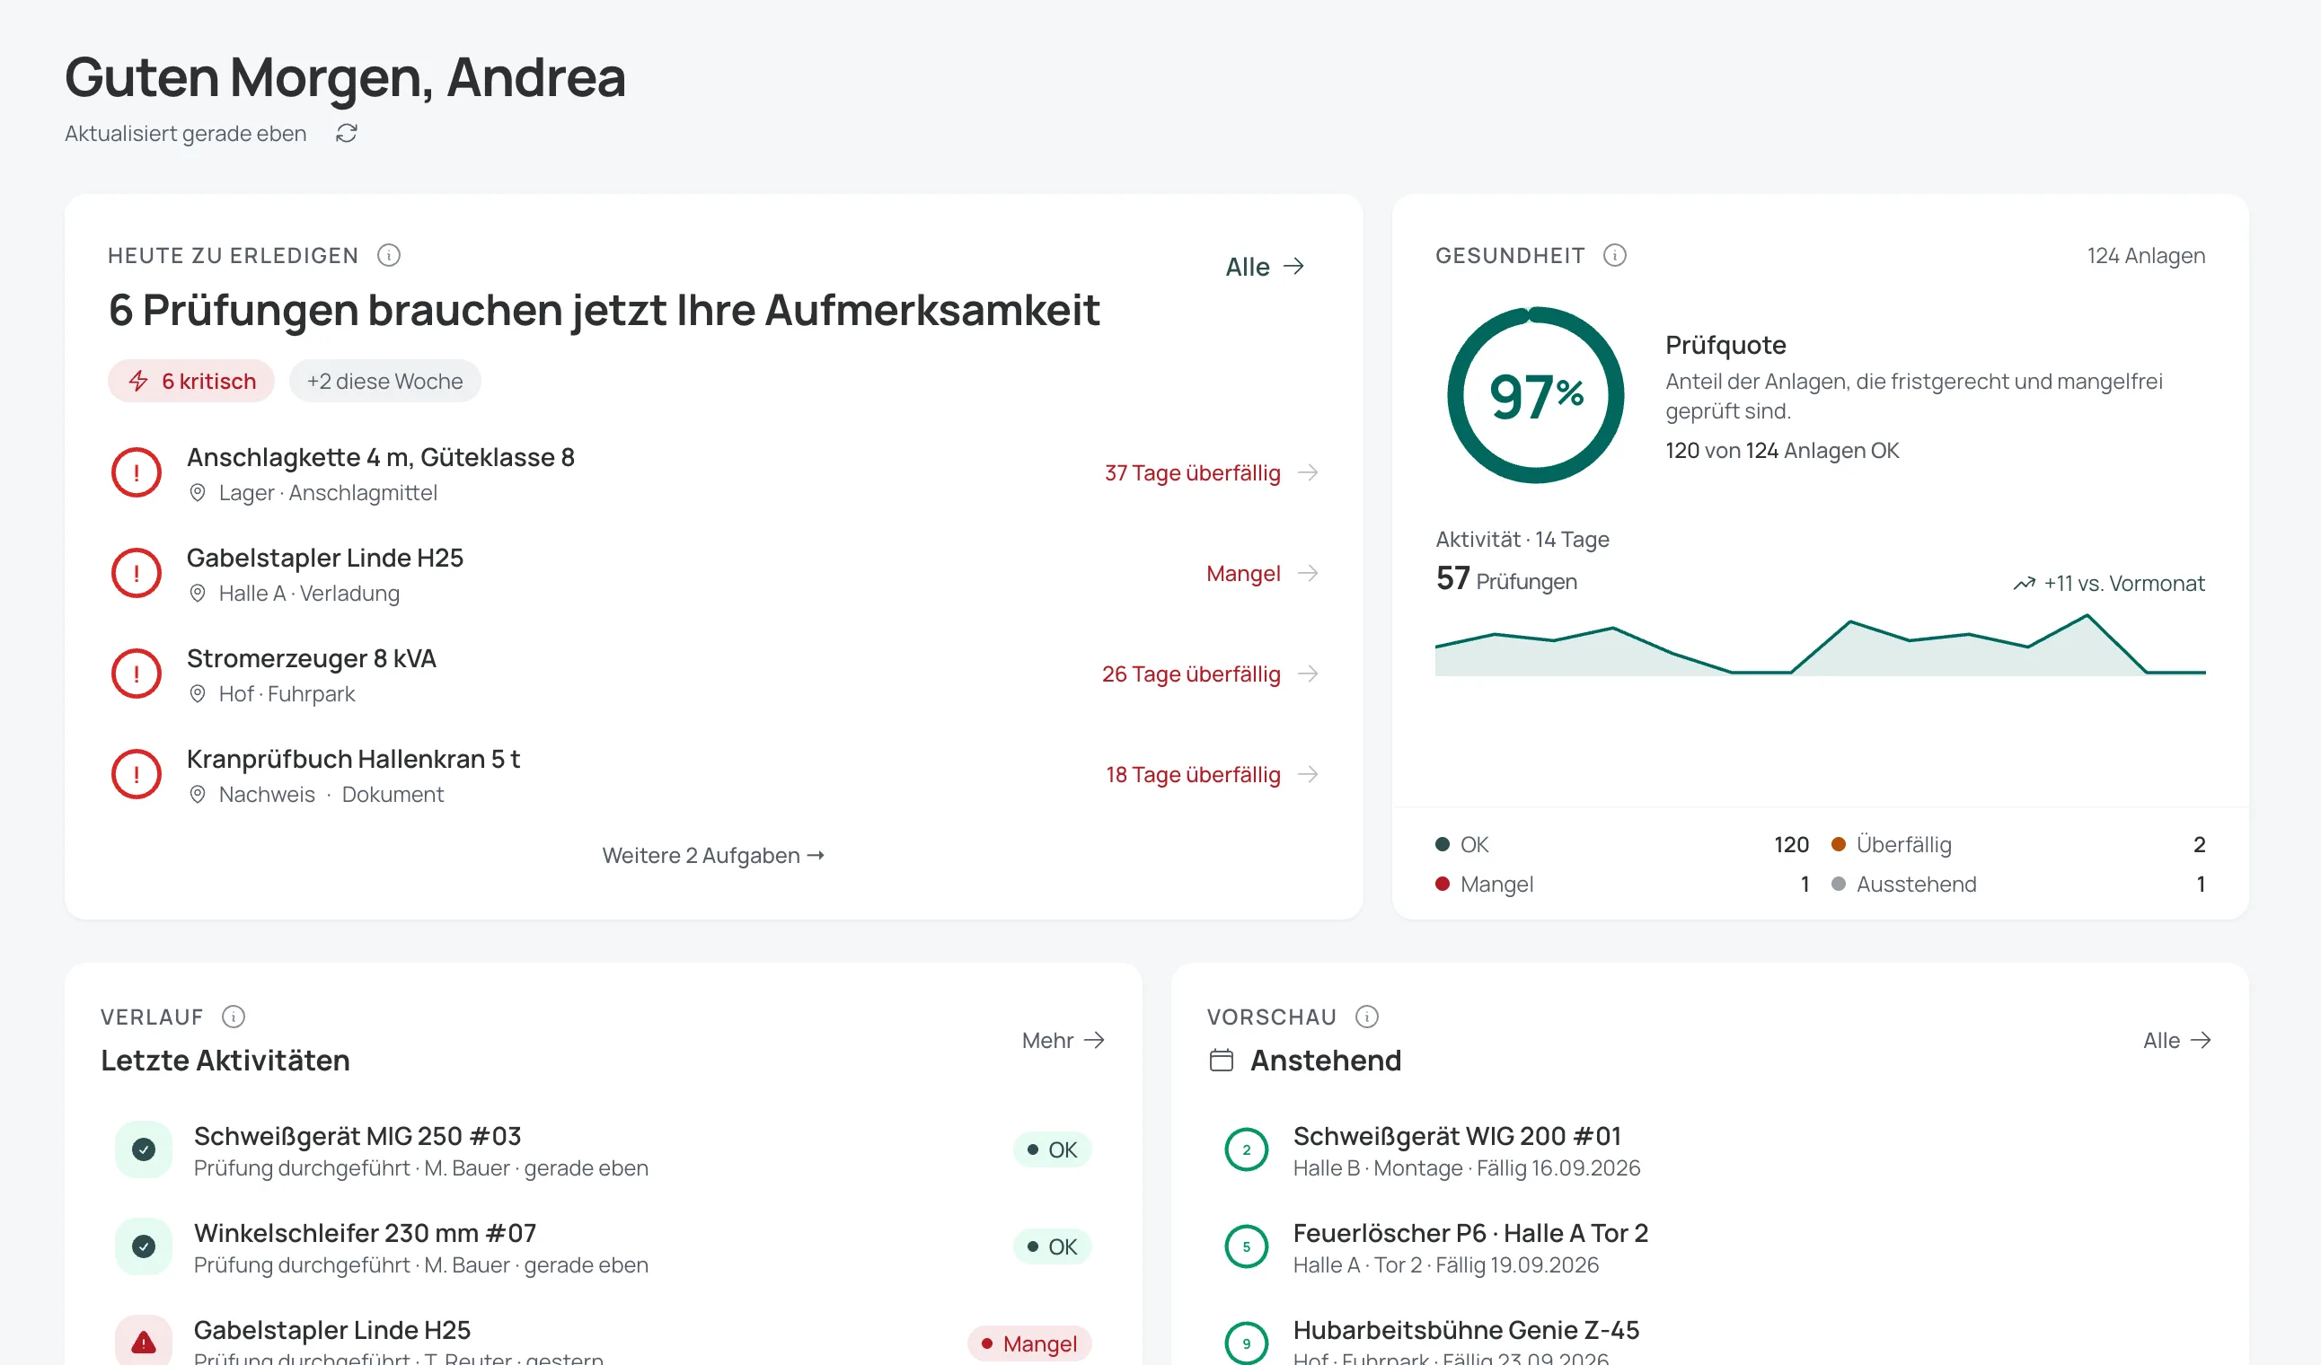The width and height of the screenshot is (2321, 1365).
Task: Click the Mangel legend entry in Gesundheit
Action: 1622,884
